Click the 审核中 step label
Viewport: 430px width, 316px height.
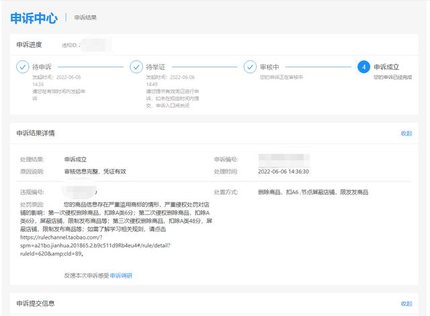pyautogui.click(x=269, y=67)
